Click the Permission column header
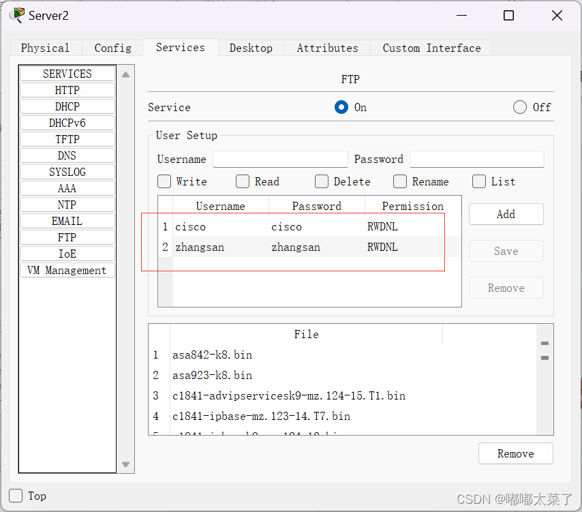 point(413,206)
